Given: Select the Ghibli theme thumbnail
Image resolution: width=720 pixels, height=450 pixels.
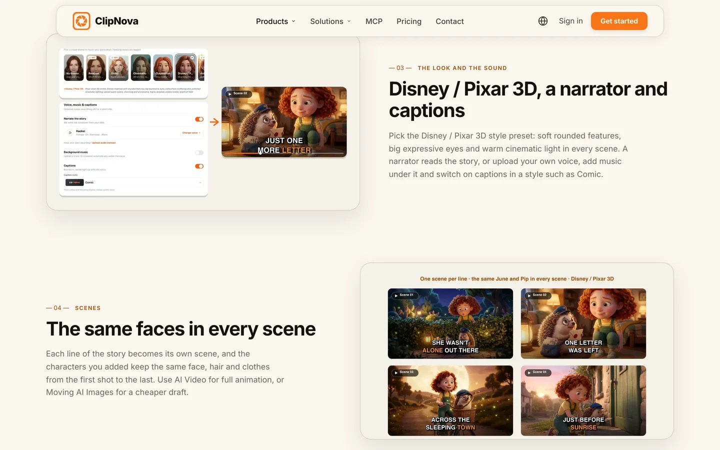Looking at the screenshot, I should tap(118, 67).
